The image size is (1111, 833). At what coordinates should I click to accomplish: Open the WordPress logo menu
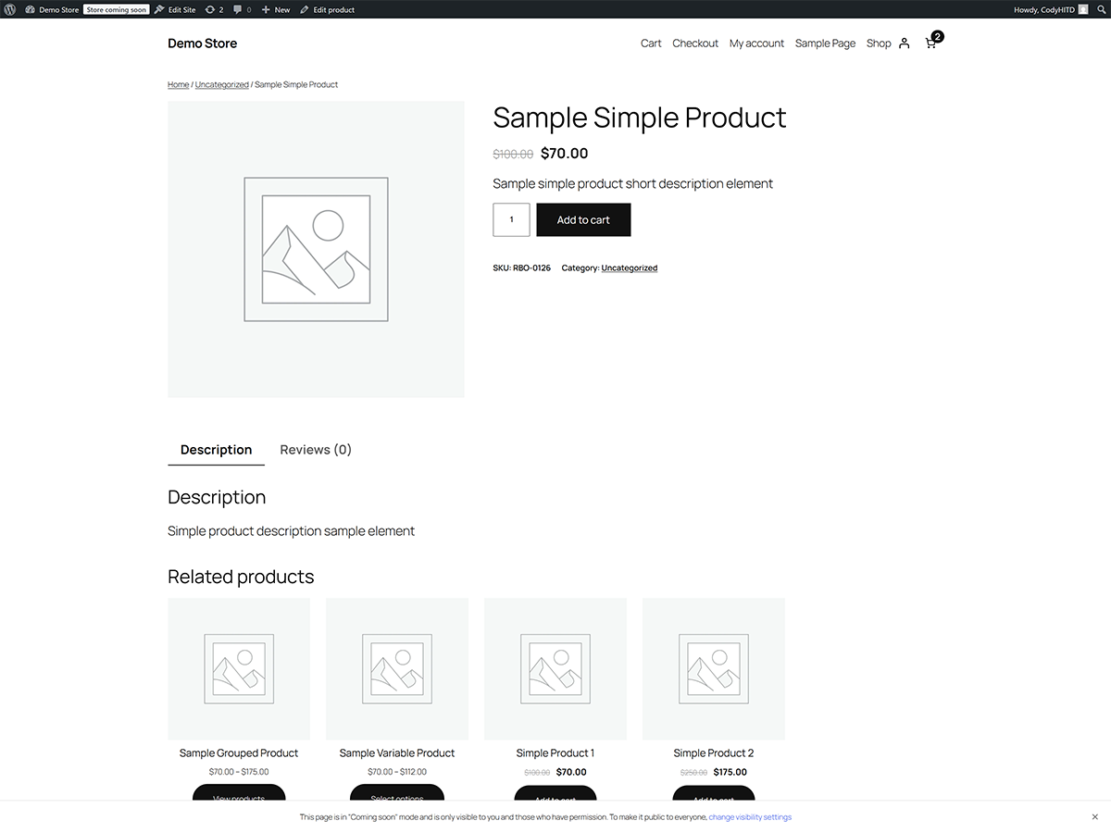pyautogui.click(x=10, y=9)
